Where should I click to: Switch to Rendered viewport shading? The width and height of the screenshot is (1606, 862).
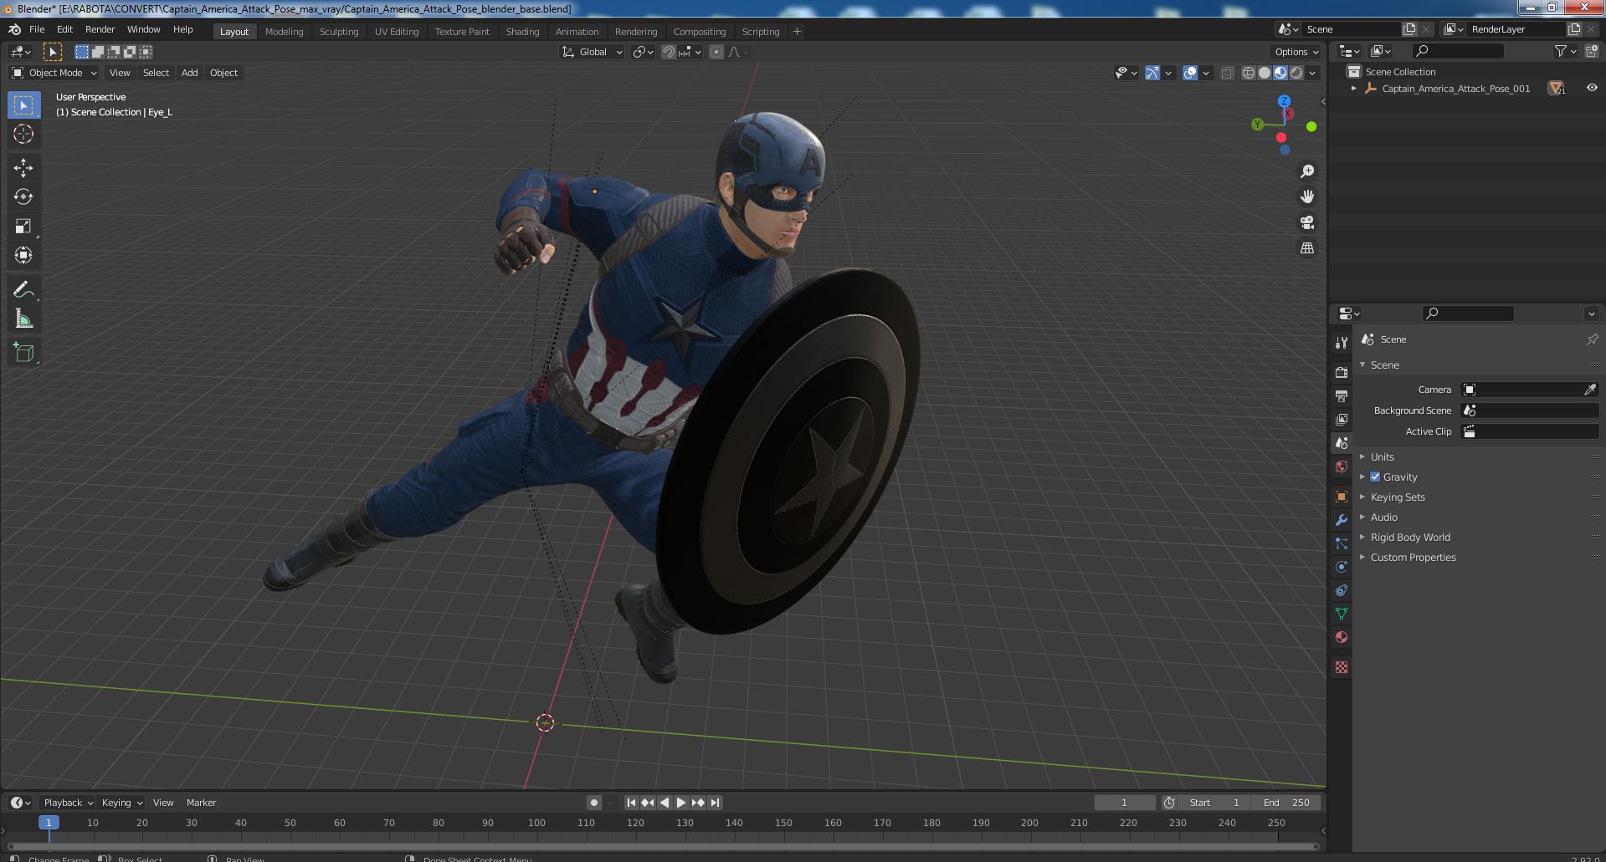point(1296,73)
